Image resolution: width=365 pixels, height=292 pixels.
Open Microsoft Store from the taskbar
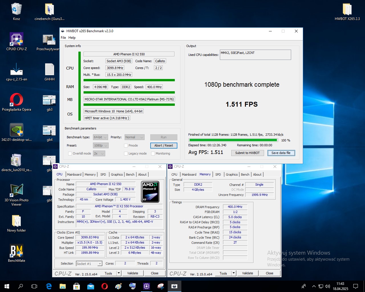pos(76,286)
